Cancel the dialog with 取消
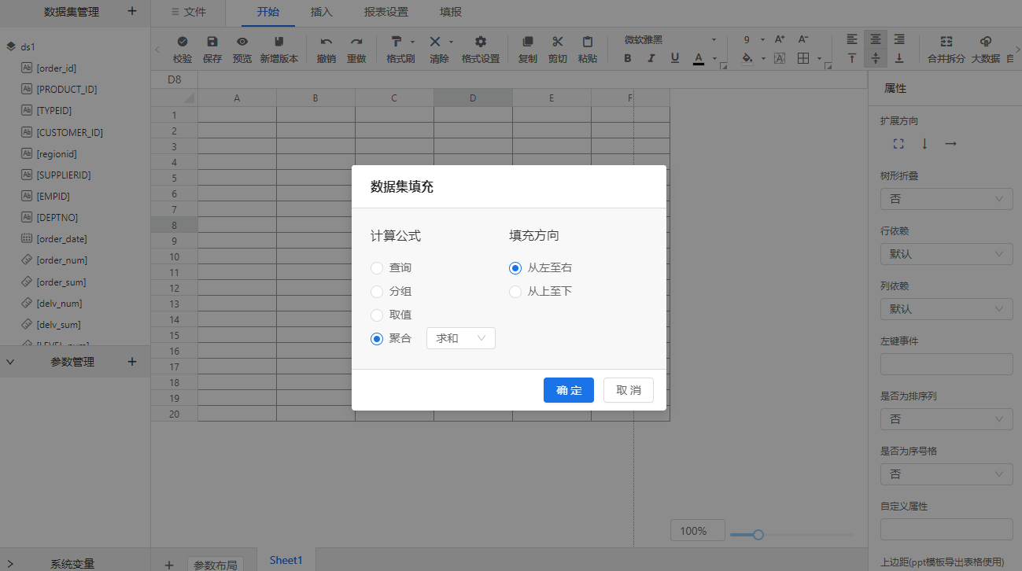 tap(629, 390)
